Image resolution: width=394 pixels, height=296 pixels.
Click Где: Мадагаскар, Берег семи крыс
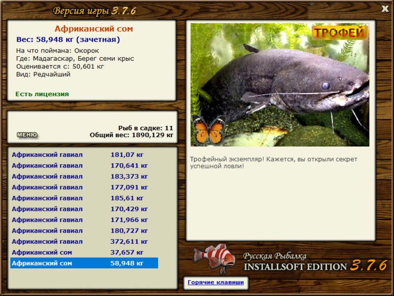point(75,59)
